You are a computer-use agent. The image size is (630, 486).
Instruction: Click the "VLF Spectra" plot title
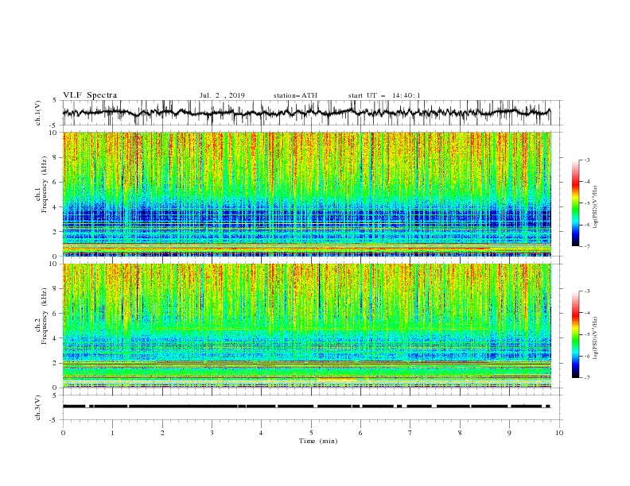point(90,95)
